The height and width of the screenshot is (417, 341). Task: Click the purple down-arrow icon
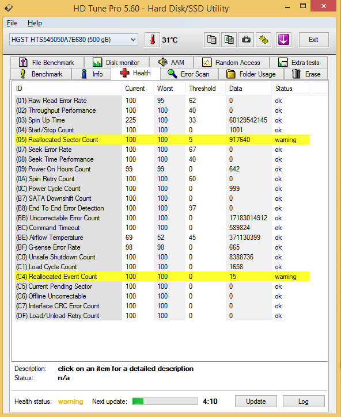pos(283,40)
